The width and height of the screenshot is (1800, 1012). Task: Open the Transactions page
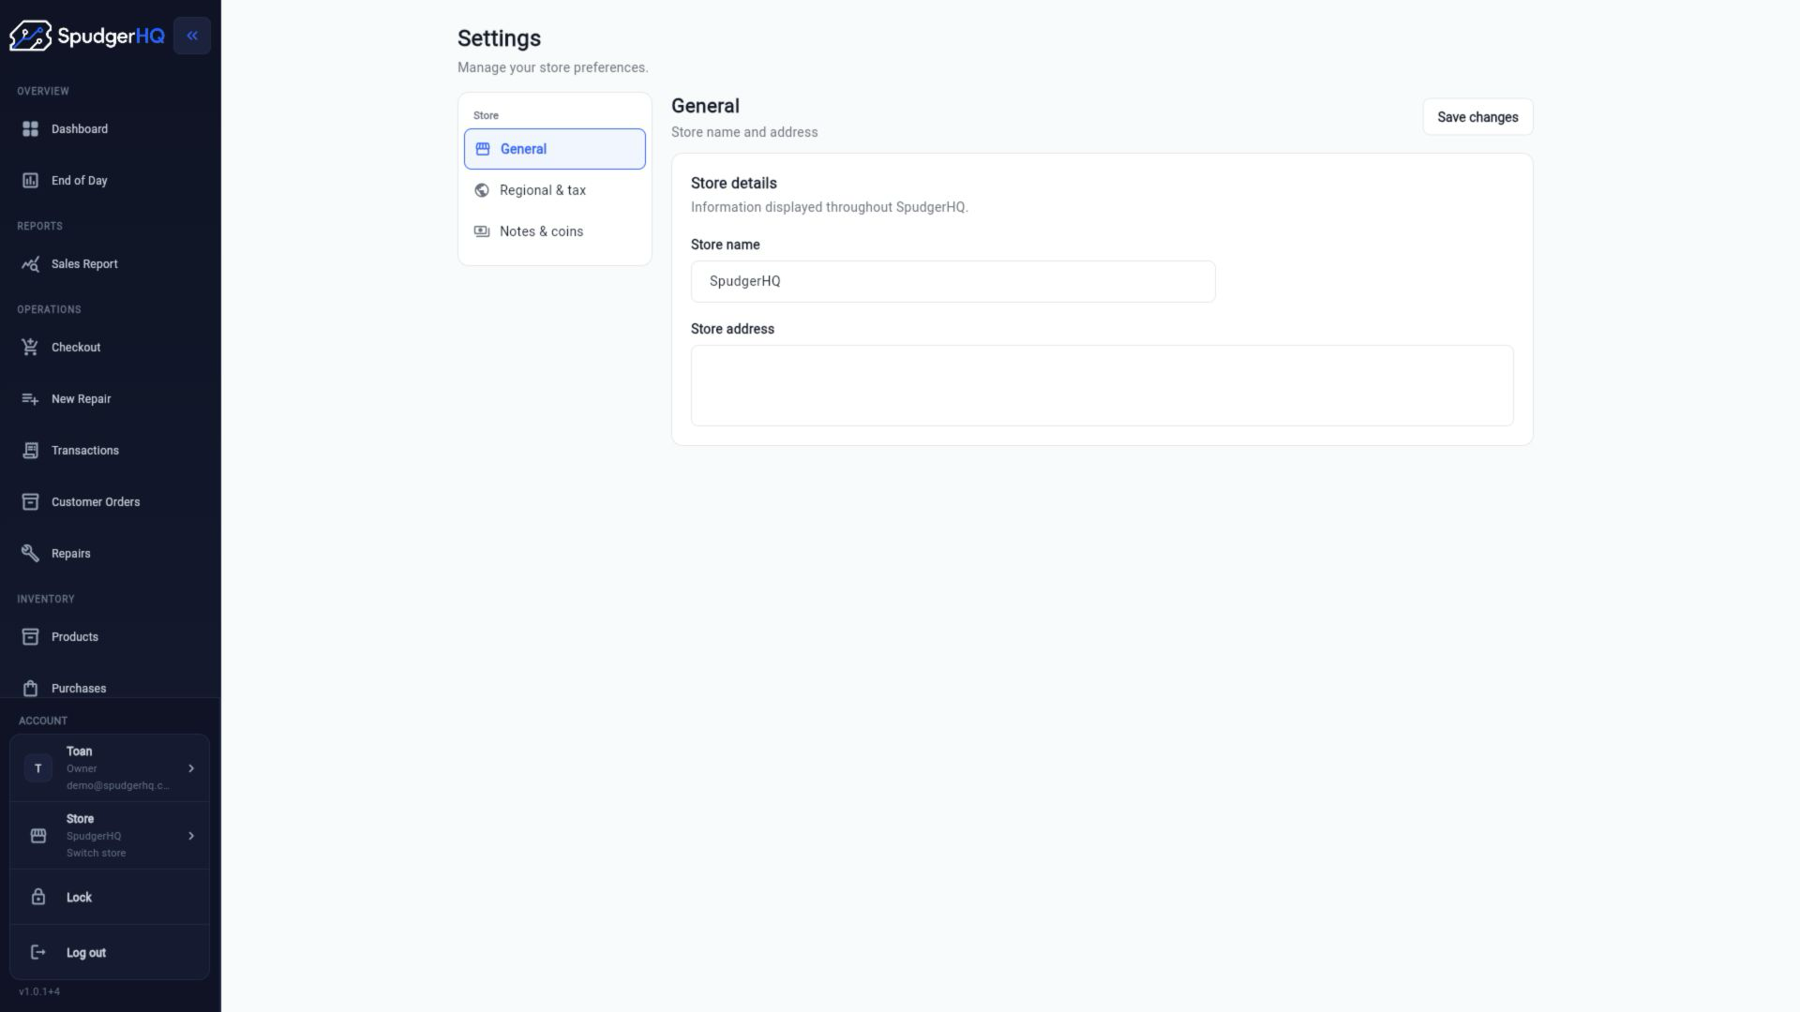click(110, 451)
